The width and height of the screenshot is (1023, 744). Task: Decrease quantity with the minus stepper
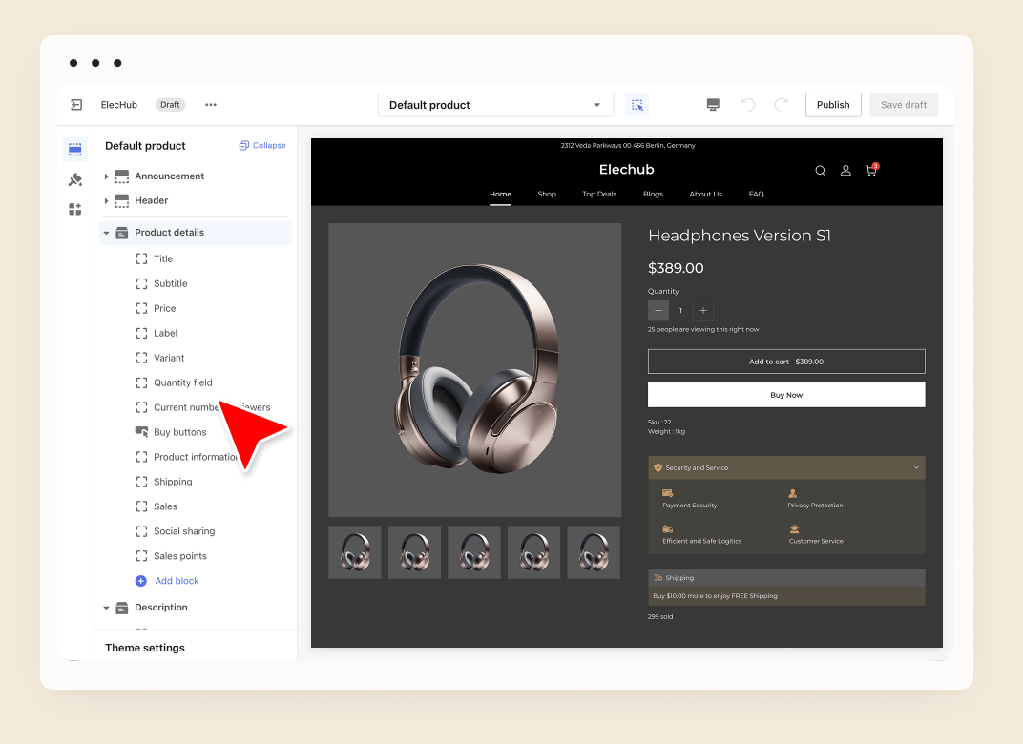click(658, 310)
